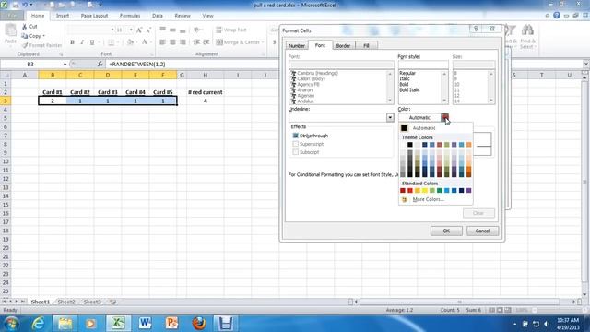
Task: Click the Excel Help question mark icon
Action: pyautogui.click(x=557, y=16)
